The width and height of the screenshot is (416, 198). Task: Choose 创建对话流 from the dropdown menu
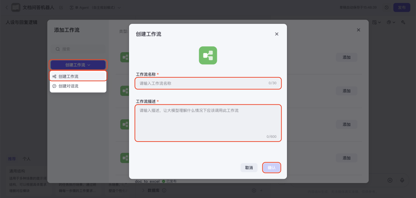click(78, 86)
